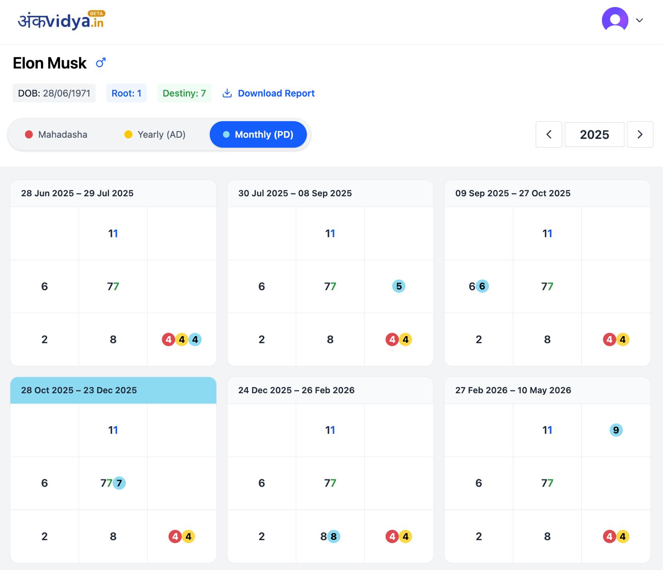Click the blue 8 circle in Dec–Feb grid
The height and width of the screenshot is (570, 663).
point(334,536)
